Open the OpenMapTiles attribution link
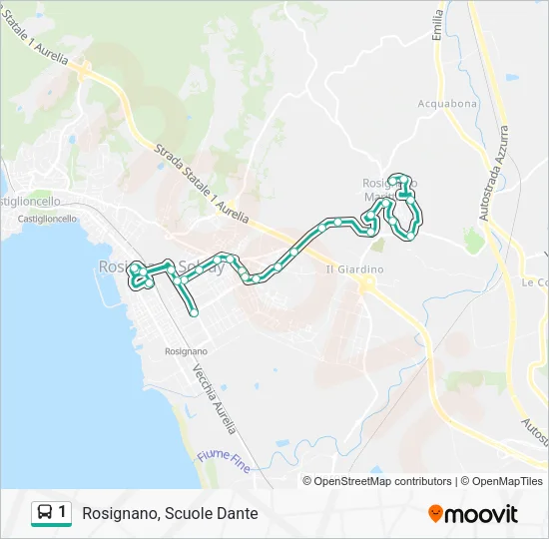The image size is (549, 539). coord(502,481)
